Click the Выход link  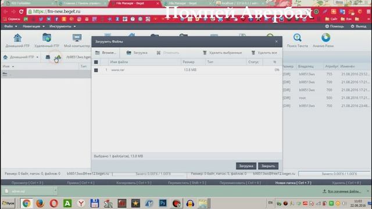pos(359,26)
